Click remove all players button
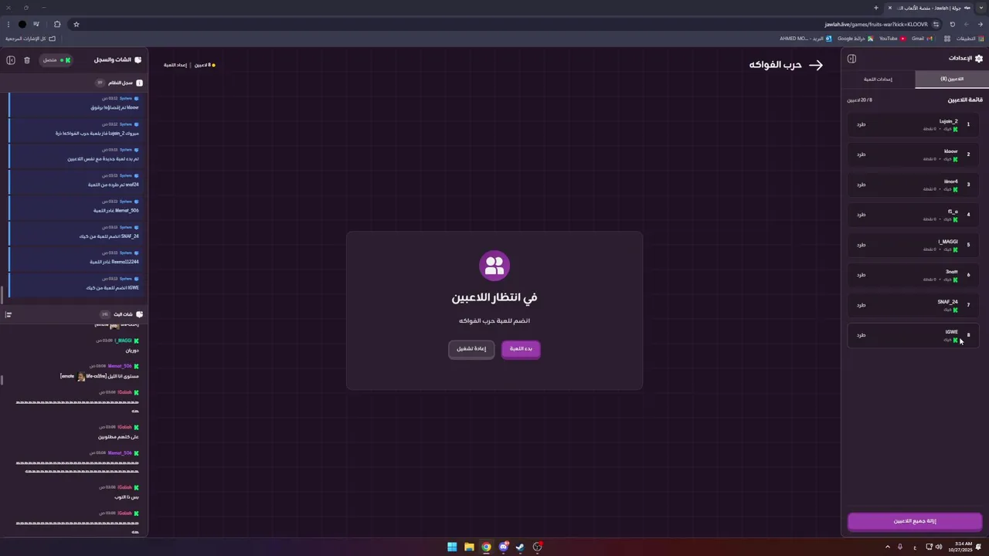Viewport: 989px width, 556px height. 915,521
